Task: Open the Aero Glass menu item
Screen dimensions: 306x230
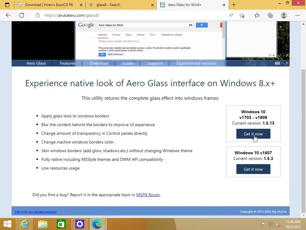Action: 36,63
